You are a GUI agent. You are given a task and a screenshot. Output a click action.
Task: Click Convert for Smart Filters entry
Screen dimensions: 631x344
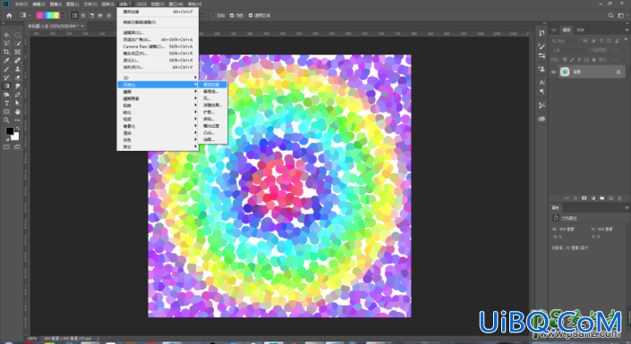158,22
